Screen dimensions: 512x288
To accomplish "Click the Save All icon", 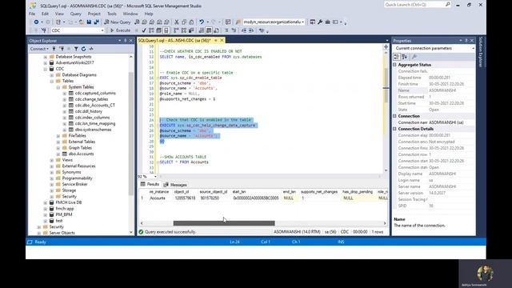I will click(x=96, y=22).
